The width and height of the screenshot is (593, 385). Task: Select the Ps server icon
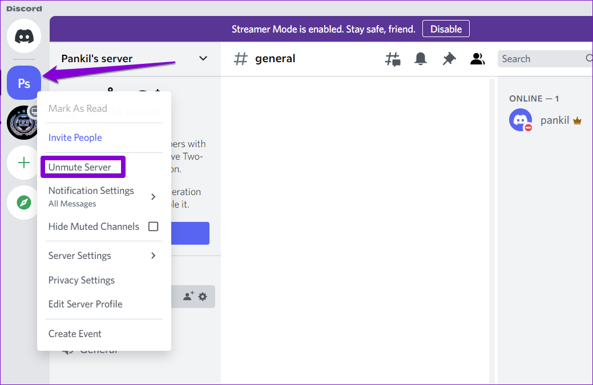[24, 83]
